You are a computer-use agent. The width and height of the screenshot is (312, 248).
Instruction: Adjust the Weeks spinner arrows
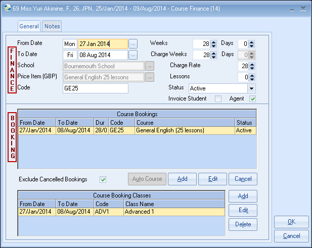pyautogui.click(x=213, y=44)
